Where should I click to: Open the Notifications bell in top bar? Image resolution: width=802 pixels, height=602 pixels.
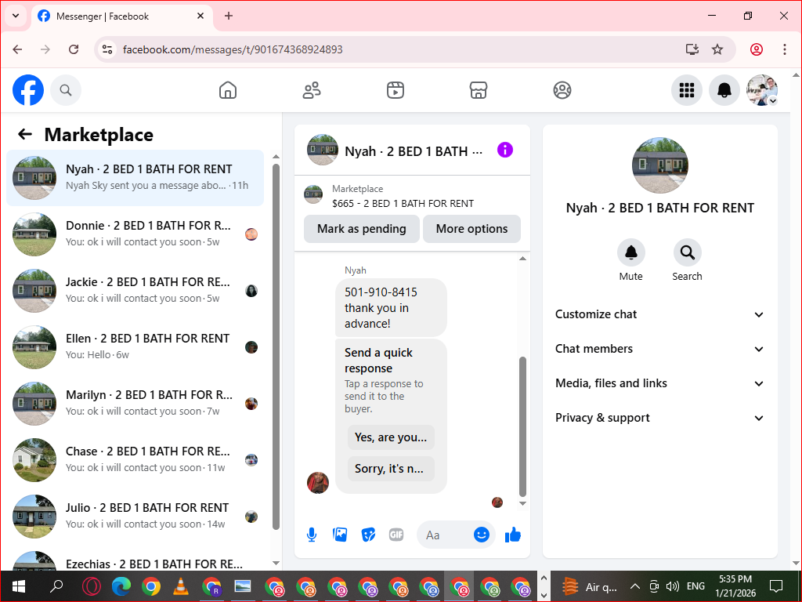click(x=724, y=90)
